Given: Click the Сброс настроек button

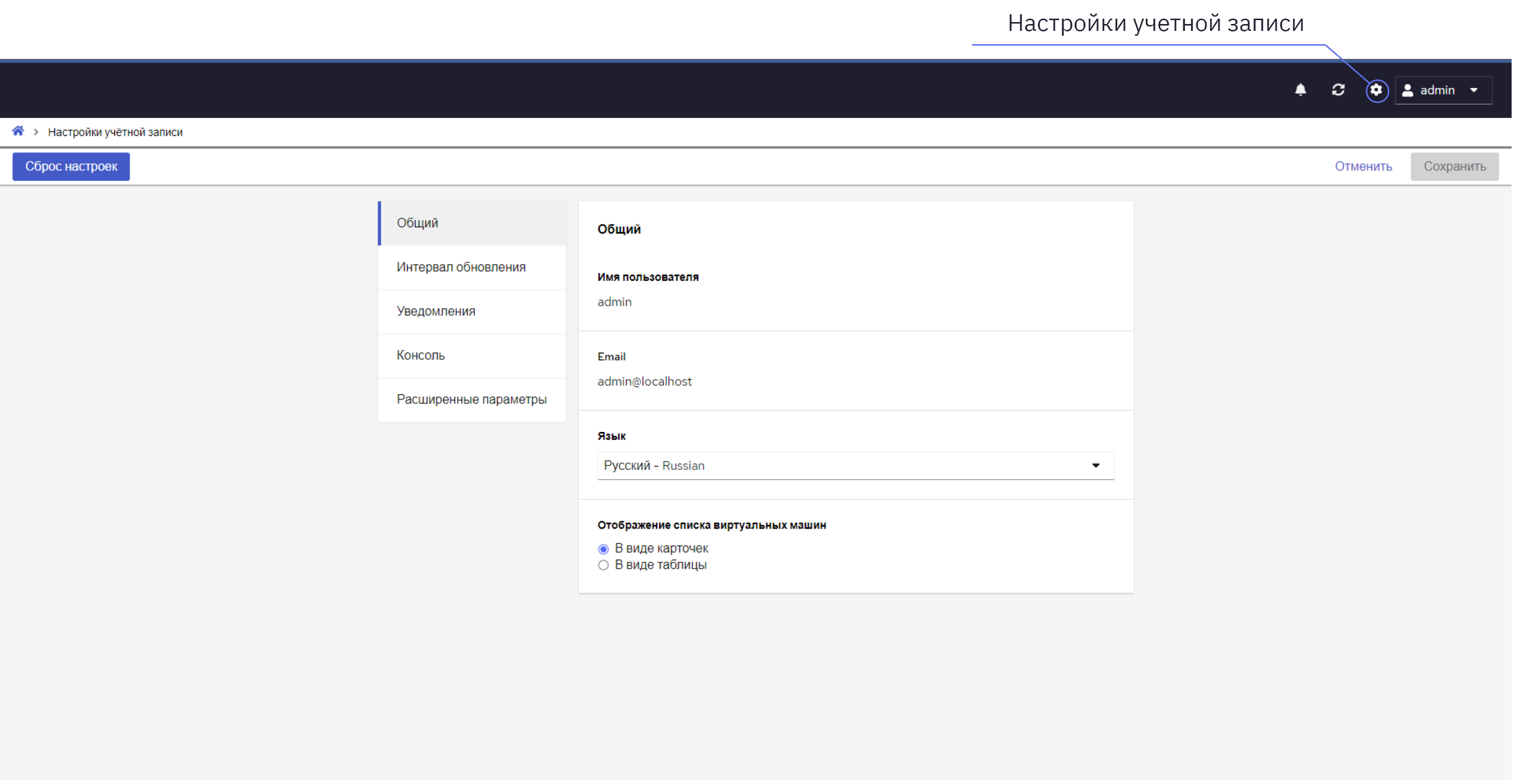Looking at the screenshot, I should point(71,167).
